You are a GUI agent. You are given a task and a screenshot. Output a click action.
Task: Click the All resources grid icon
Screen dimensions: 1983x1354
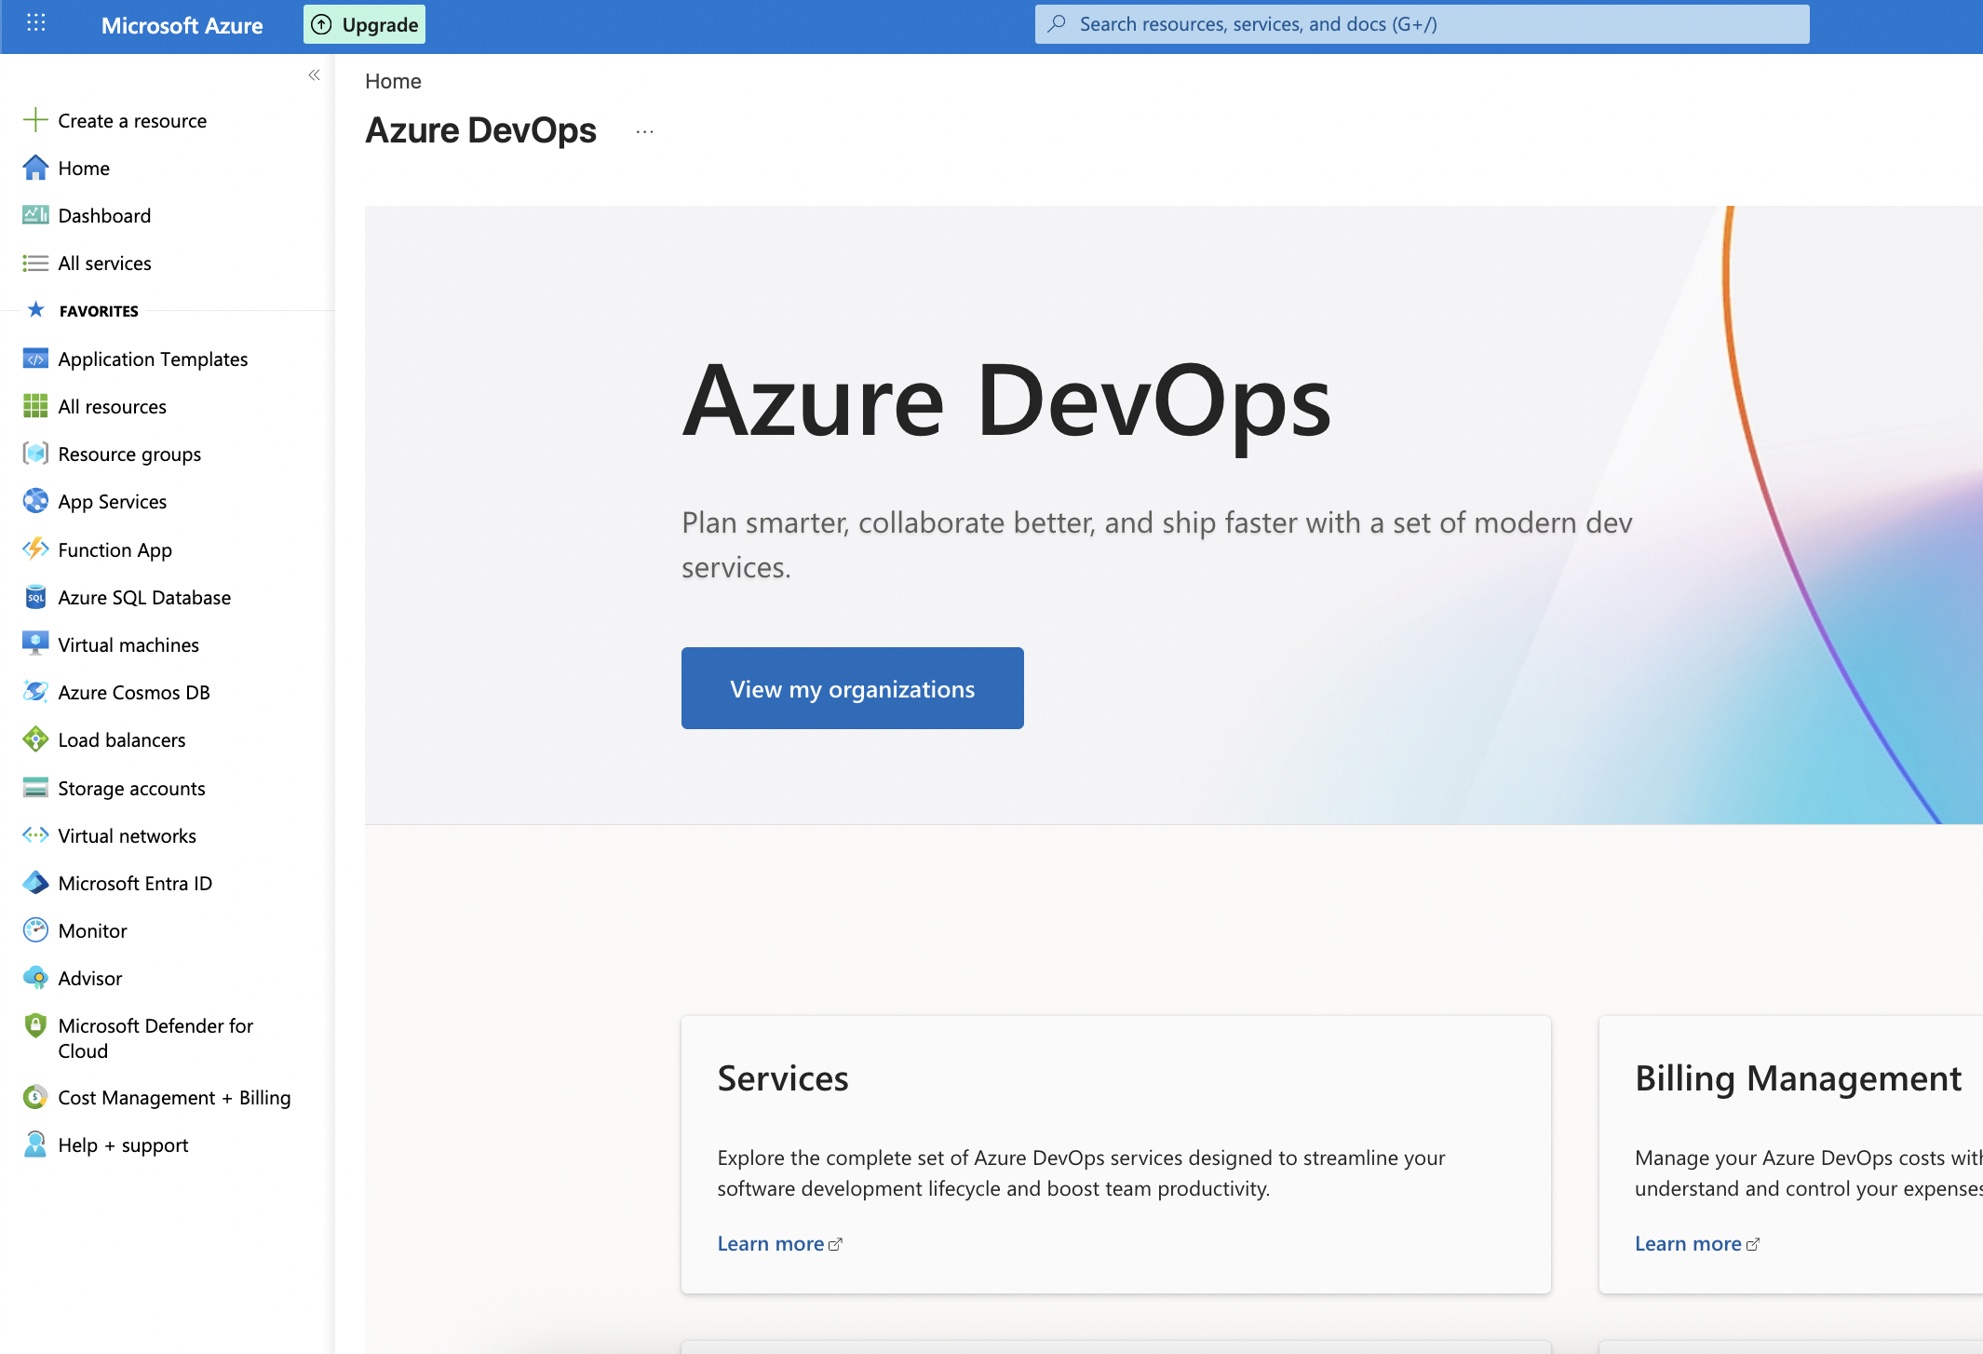[x=35, y=406]
